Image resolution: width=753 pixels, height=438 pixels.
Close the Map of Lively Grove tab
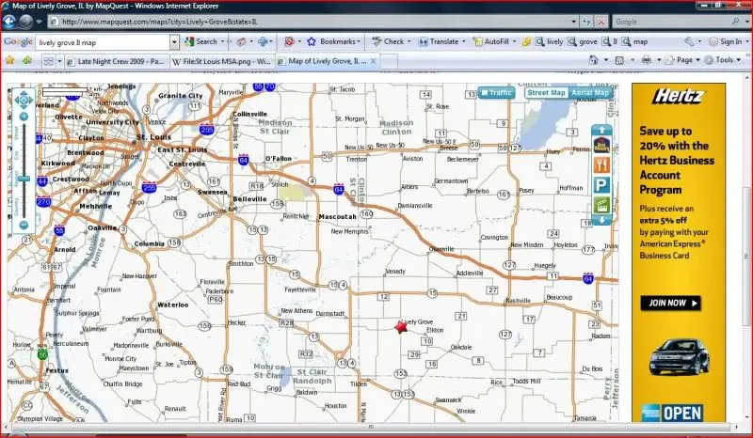click(374, 61)
